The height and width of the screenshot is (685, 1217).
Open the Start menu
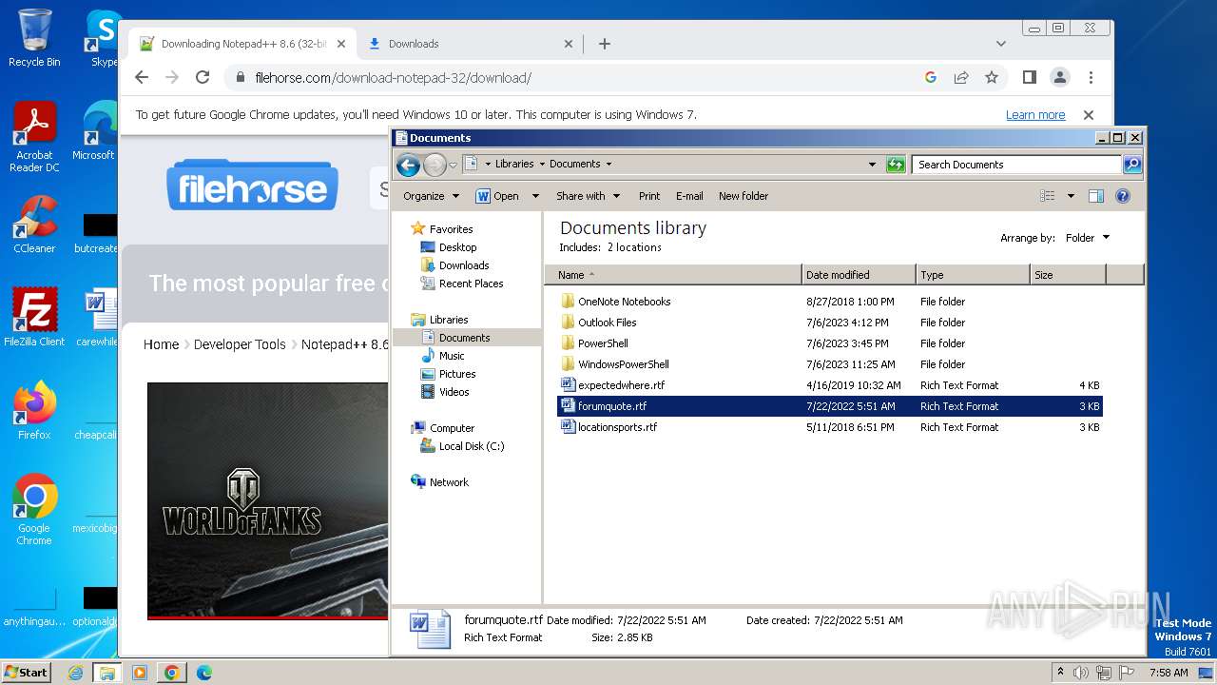click(x=27, y=672)
